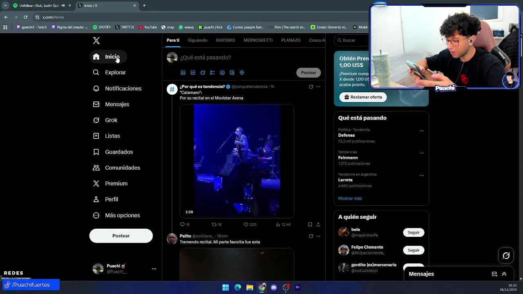This screenshot has height=294, width=523.
Task: Reload the page in browser
Action: pos(26,17)
